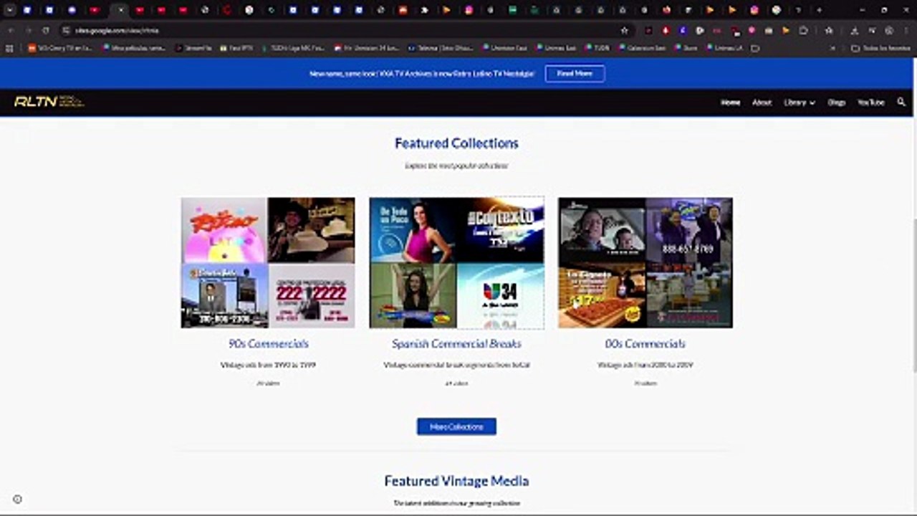Open the page info icon at bottom-left corner

click(x=17, y=500)
